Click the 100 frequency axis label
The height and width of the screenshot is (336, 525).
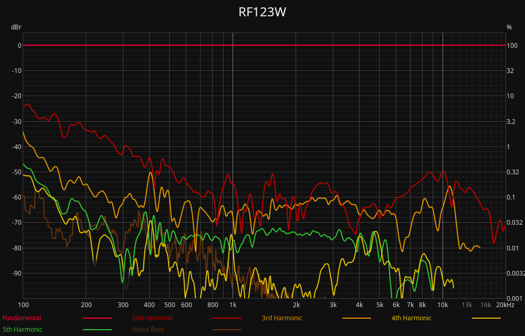pyautogui.click(x=23, y=305)
